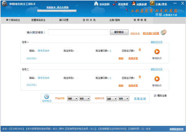The image size is (186, 132).
Task: Click 抢注接口数 value 0 in 任务二
Action: click(x=110, y=78)
